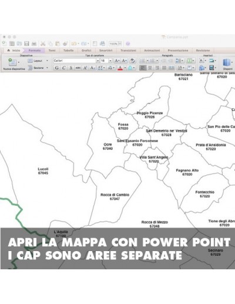Click the open file toolbar icon

click(x=19, y=44)
